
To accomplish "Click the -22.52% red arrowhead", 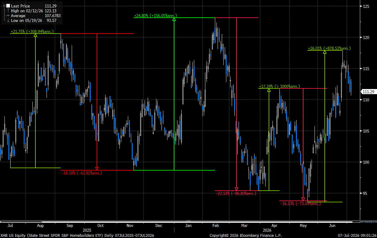I will coord(237,189).
